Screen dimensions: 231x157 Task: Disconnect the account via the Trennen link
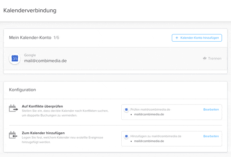coord(214,59)
